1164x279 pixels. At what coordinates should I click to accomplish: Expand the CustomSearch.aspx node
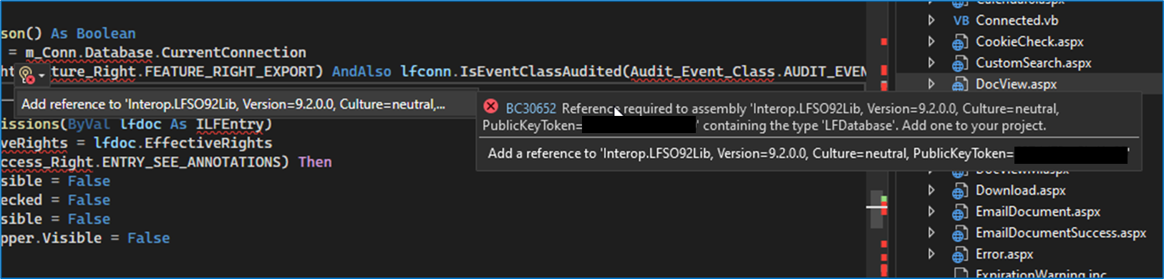(x=931, y=63)
